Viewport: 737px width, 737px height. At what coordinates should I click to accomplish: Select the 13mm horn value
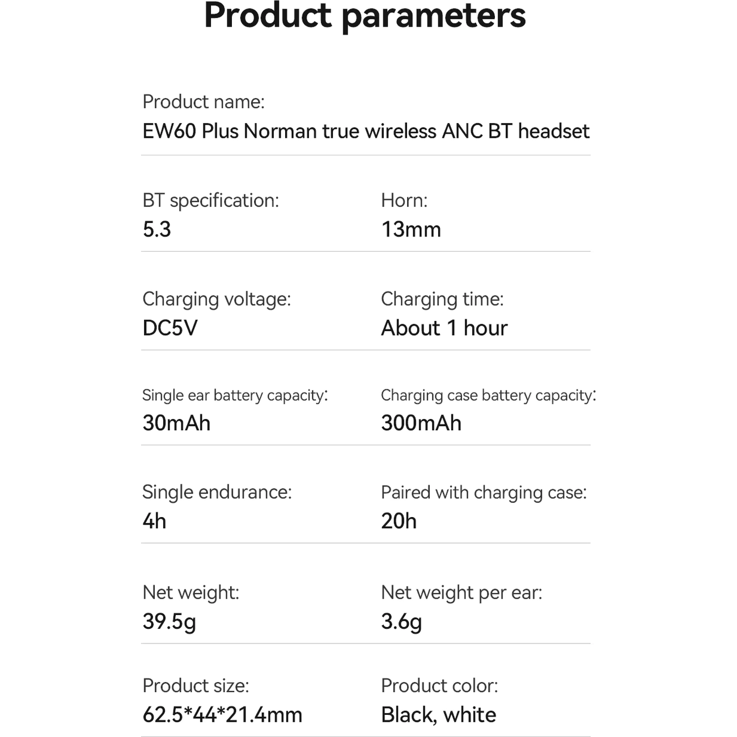tap(411, 230)
